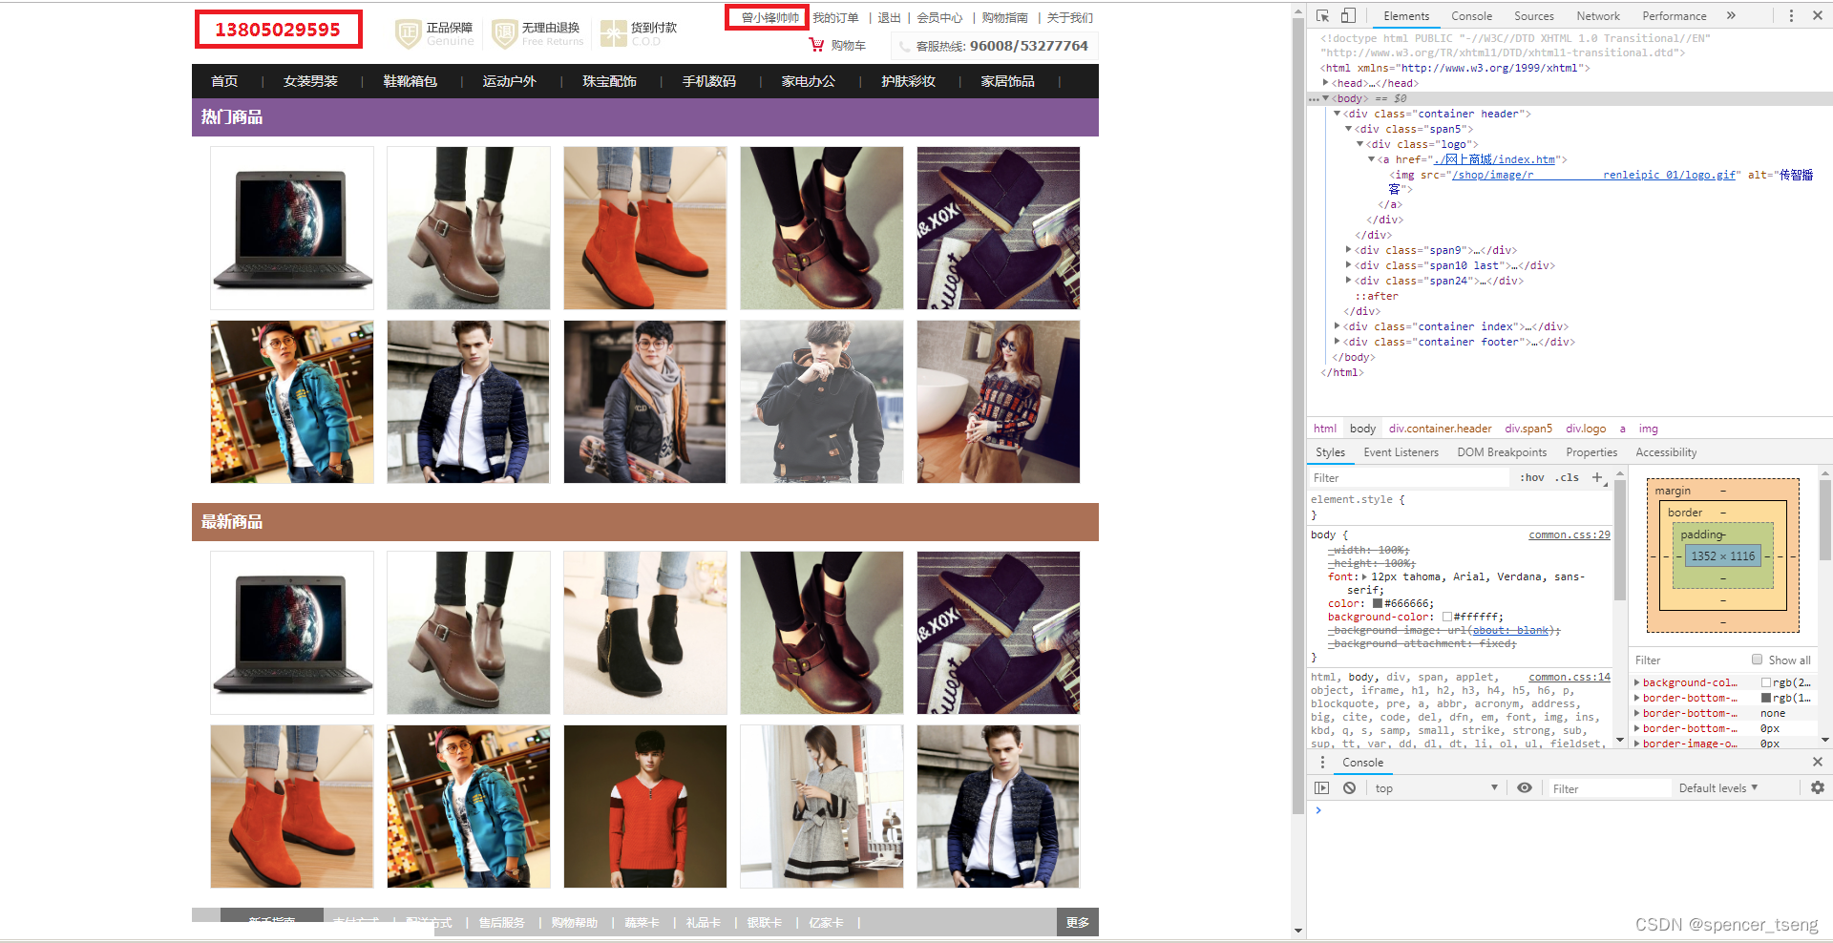Click the 购物车 shopping cart icon
The width and height of the screenshot is (1833, 943).
[x=818, y=44]
